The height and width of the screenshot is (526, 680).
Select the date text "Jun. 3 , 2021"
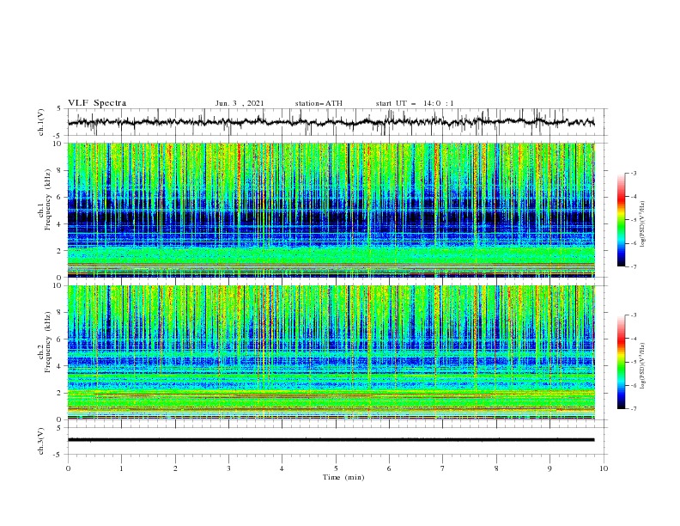pos(240,103)
